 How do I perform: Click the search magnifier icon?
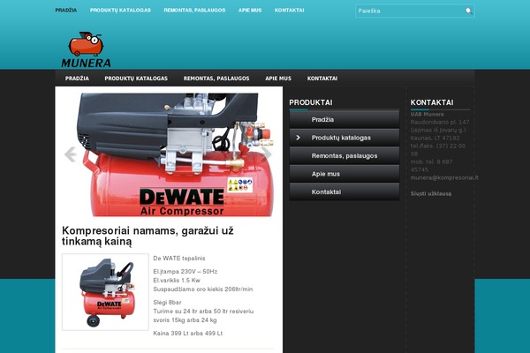[x=469, y=11]
